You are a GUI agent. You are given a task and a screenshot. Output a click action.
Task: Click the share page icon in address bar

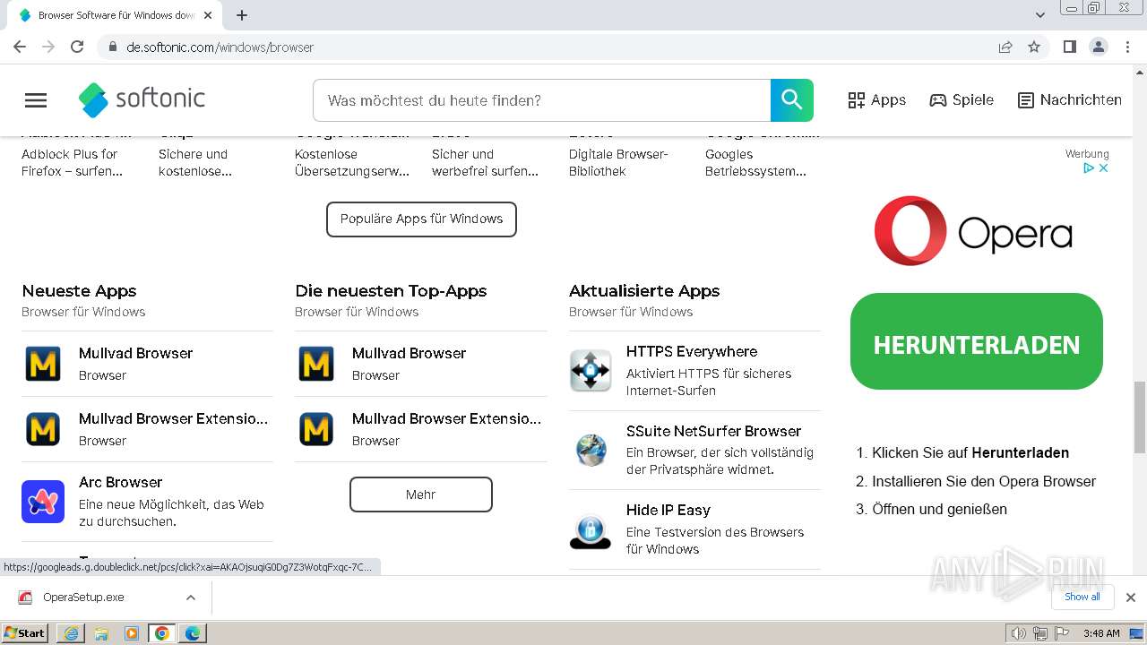click(x=1005, y=47)
